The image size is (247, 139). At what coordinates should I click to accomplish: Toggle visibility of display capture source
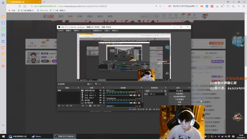(x=100, y=103)
